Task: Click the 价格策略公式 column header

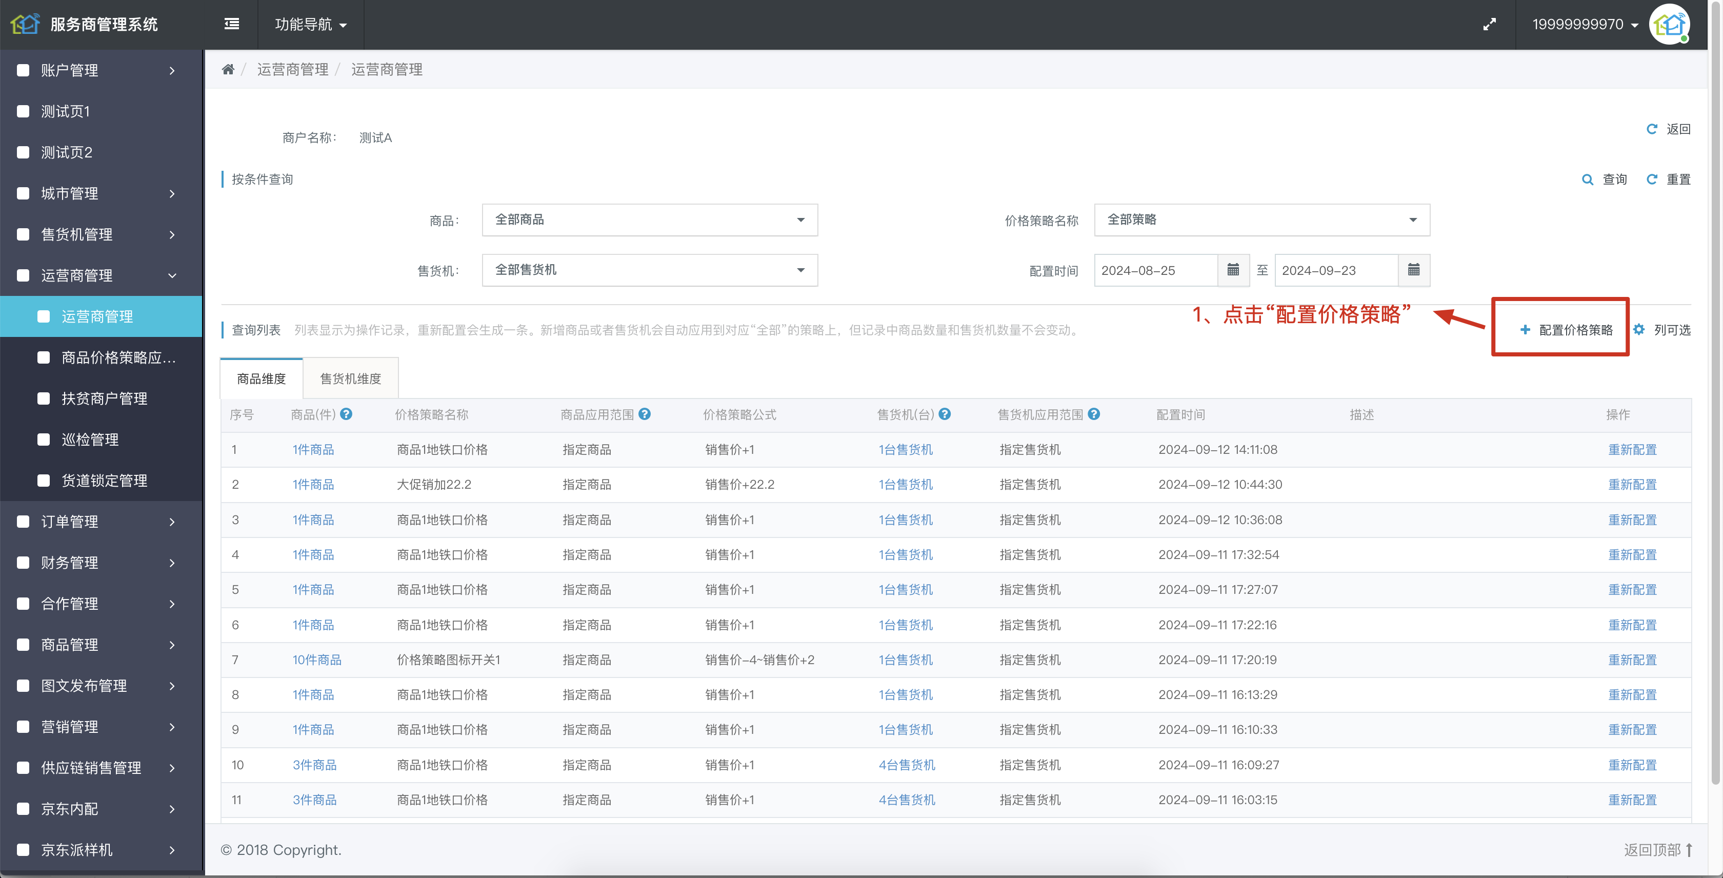Action: pyautogui.click(x=739, y=414)
